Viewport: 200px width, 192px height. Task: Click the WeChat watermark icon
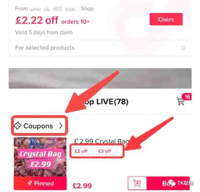point(172,183)
